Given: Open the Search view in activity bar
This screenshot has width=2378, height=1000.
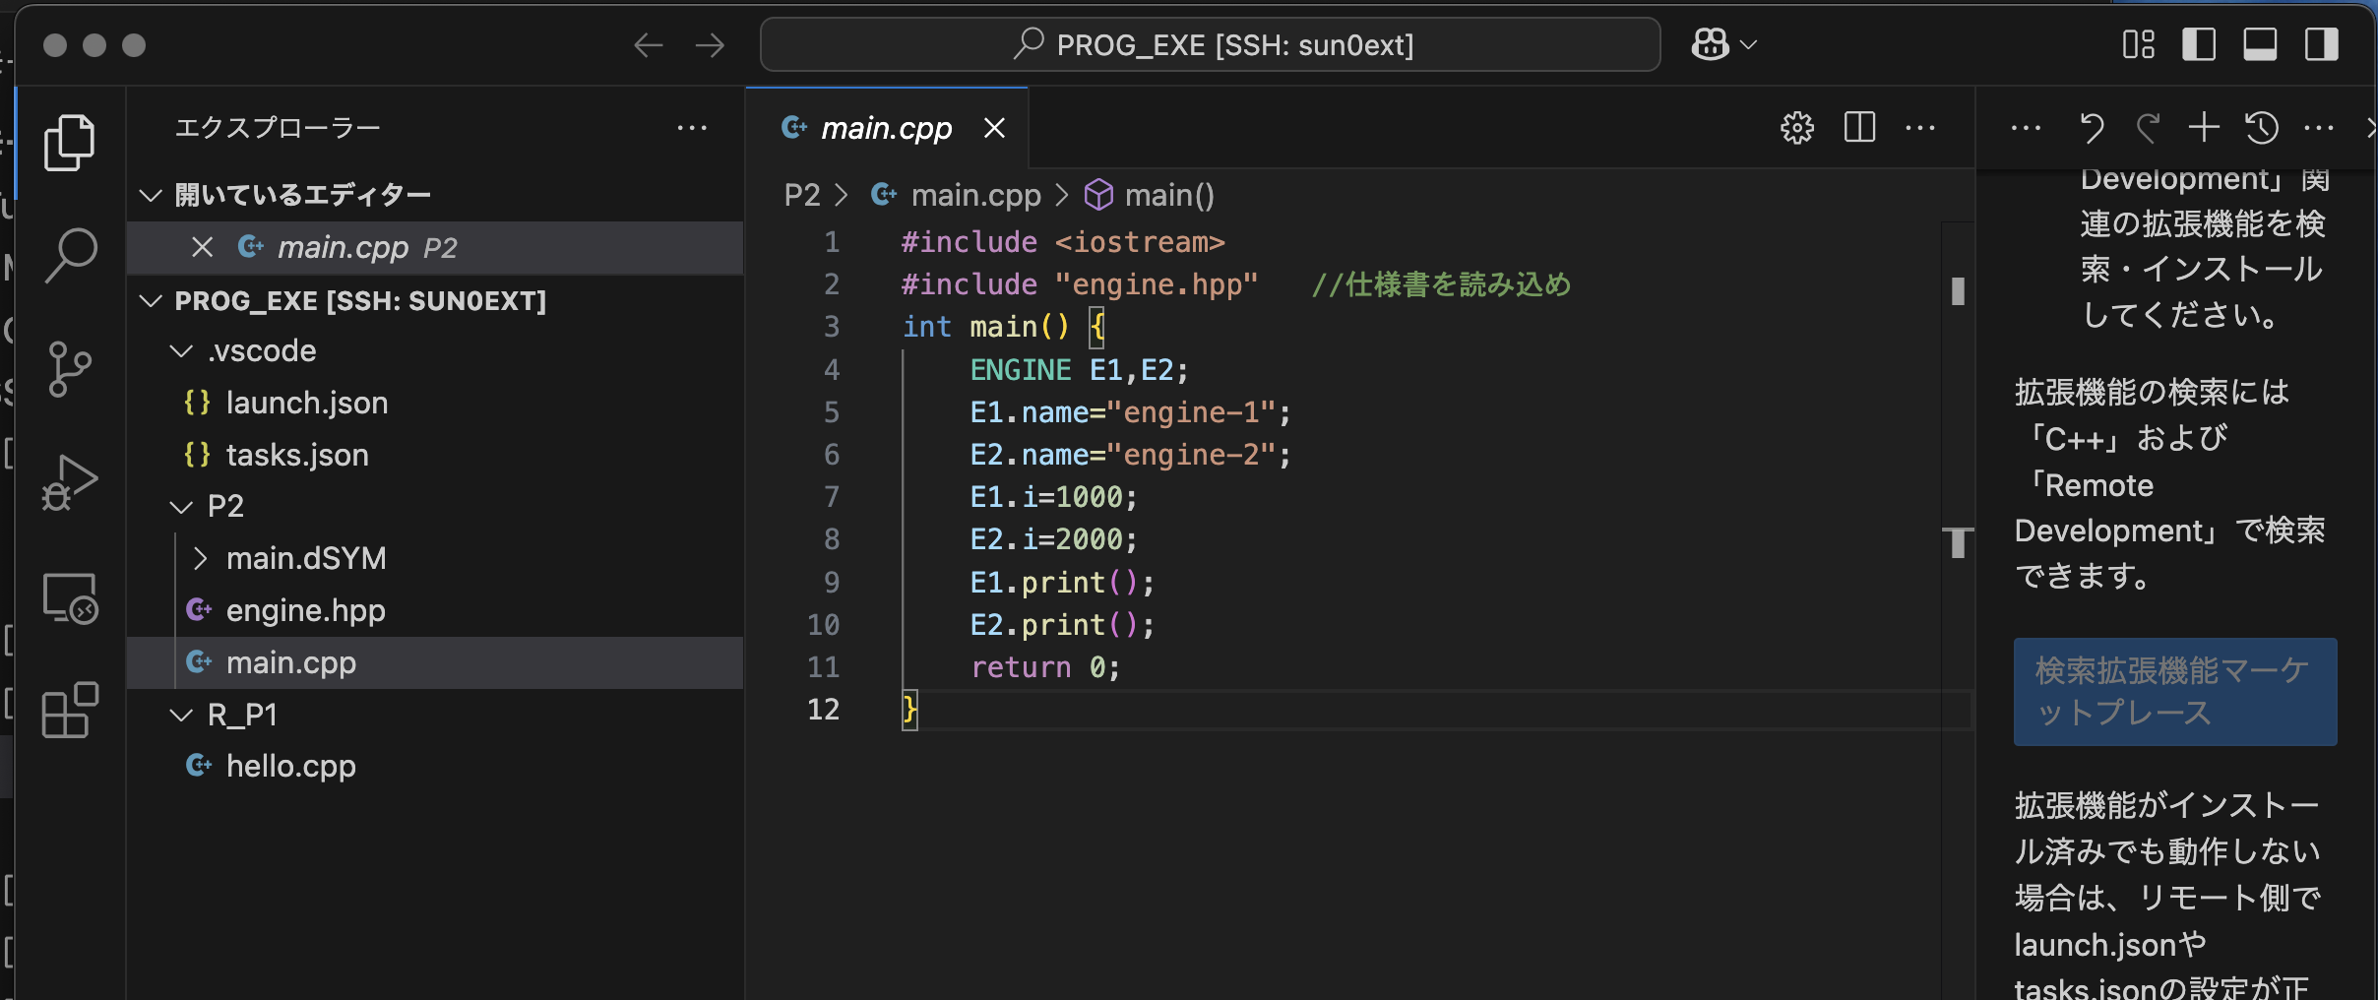Looking at the screenshot, I should pyautogui.click(x=70, y=255).
